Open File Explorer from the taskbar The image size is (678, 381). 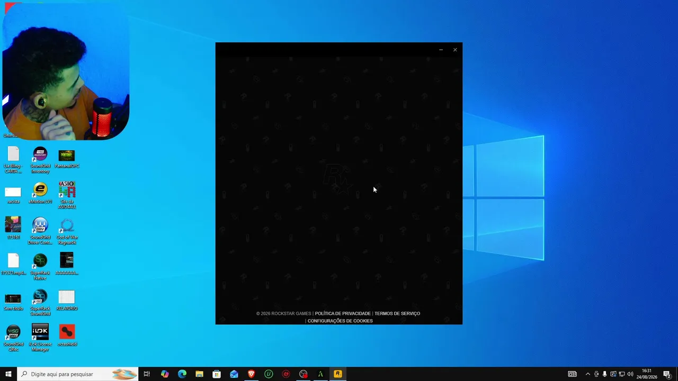point(199,374)
